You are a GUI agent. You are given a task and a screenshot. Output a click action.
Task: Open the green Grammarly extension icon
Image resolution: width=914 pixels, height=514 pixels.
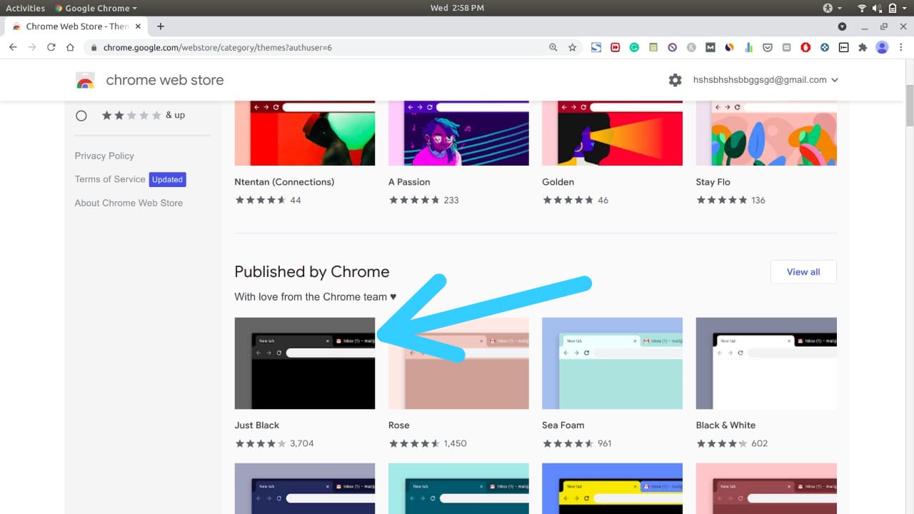pos(634,47)
